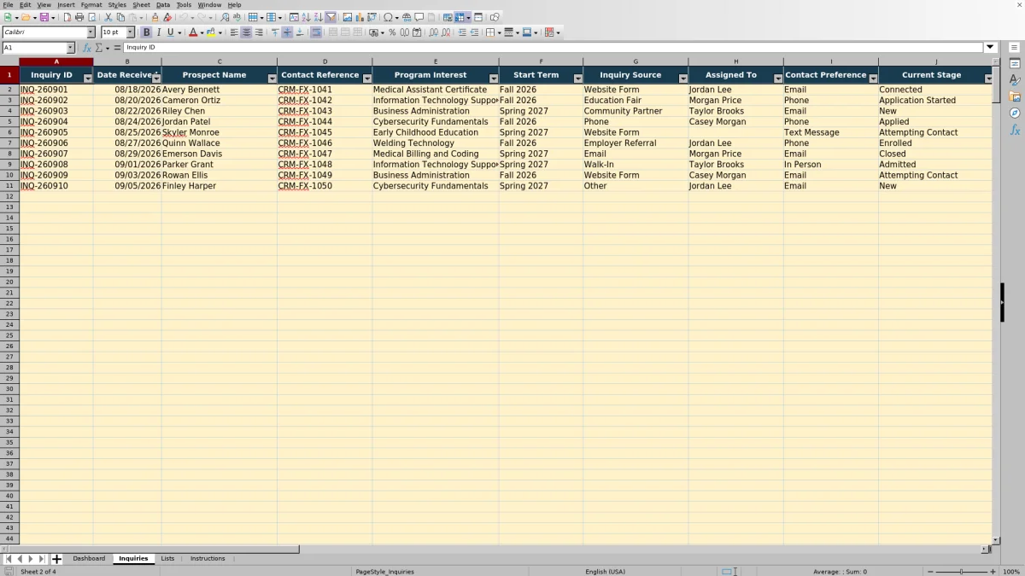Click the Insert Chart icon
Screen dimensions: 1025x576
[x=359, y=17]
